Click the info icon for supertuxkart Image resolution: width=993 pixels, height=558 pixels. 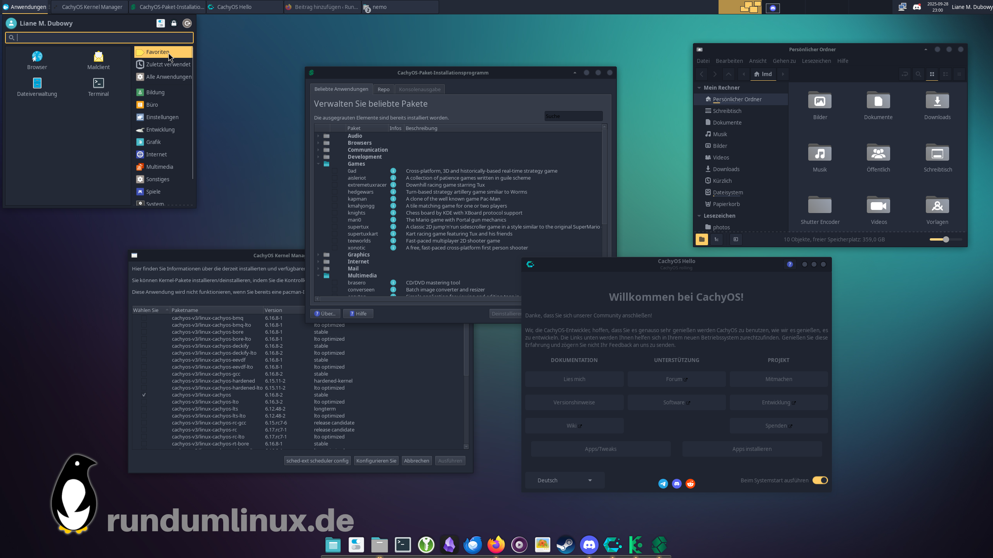tap(393, 234)
